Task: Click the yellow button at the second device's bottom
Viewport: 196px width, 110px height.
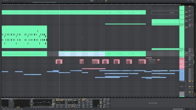Action: pos(18,107)
